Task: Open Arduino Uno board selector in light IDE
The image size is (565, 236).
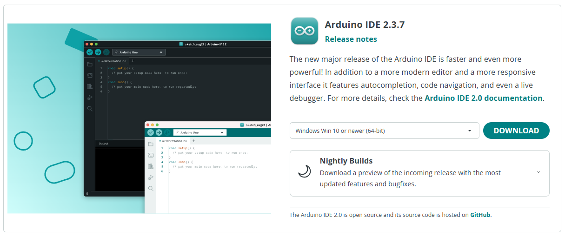Action: tap(199, 132)
